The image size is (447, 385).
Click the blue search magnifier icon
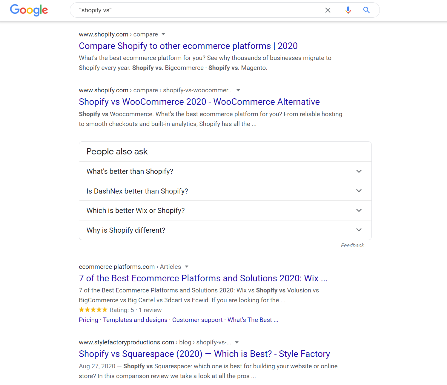click(x=366, y=10)
